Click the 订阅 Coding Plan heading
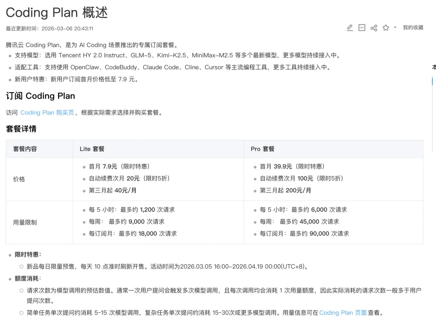Image resolution: width=436 pixels, height=325 pixels. pos(40,96)
